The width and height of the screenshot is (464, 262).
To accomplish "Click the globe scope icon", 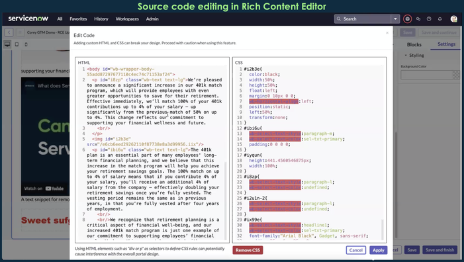I will click(x=408, y=19).
